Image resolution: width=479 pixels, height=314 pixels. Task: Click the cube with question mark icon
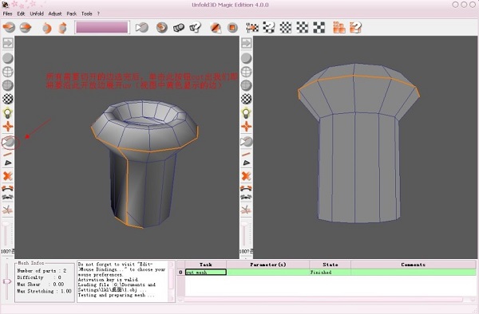196,27
